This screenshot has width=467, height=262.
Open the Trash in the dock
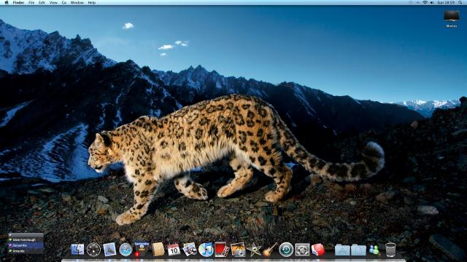(x=390, y=250)
